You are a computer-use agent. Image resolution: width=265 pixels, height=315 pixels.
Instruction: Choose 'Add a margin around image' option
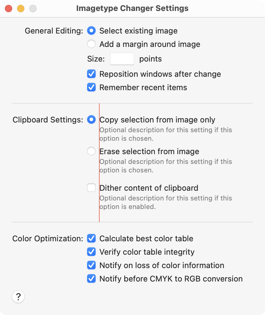click(91, 44)
